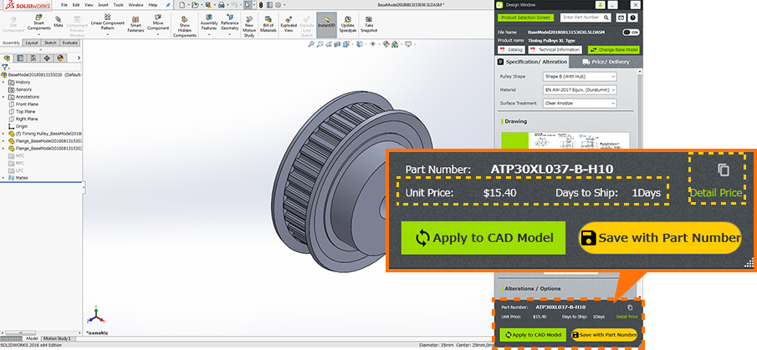Expand the History tree node
Screen dimensions: 757x350
[x=3, y=83]
